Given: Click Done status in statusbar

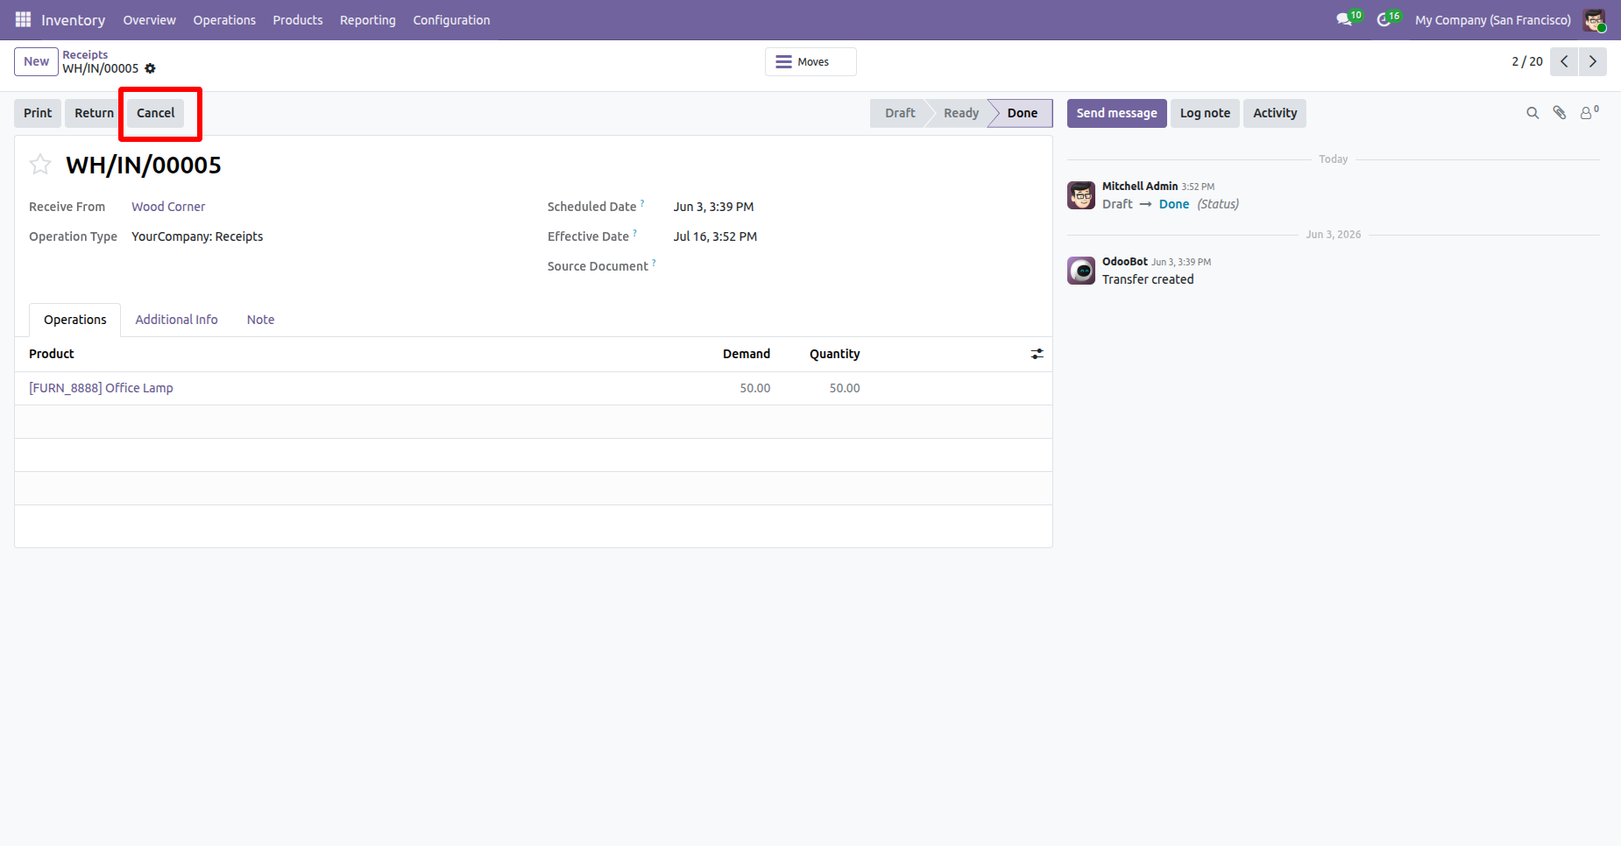Looking at the screenshot, I should [1022, 113].
